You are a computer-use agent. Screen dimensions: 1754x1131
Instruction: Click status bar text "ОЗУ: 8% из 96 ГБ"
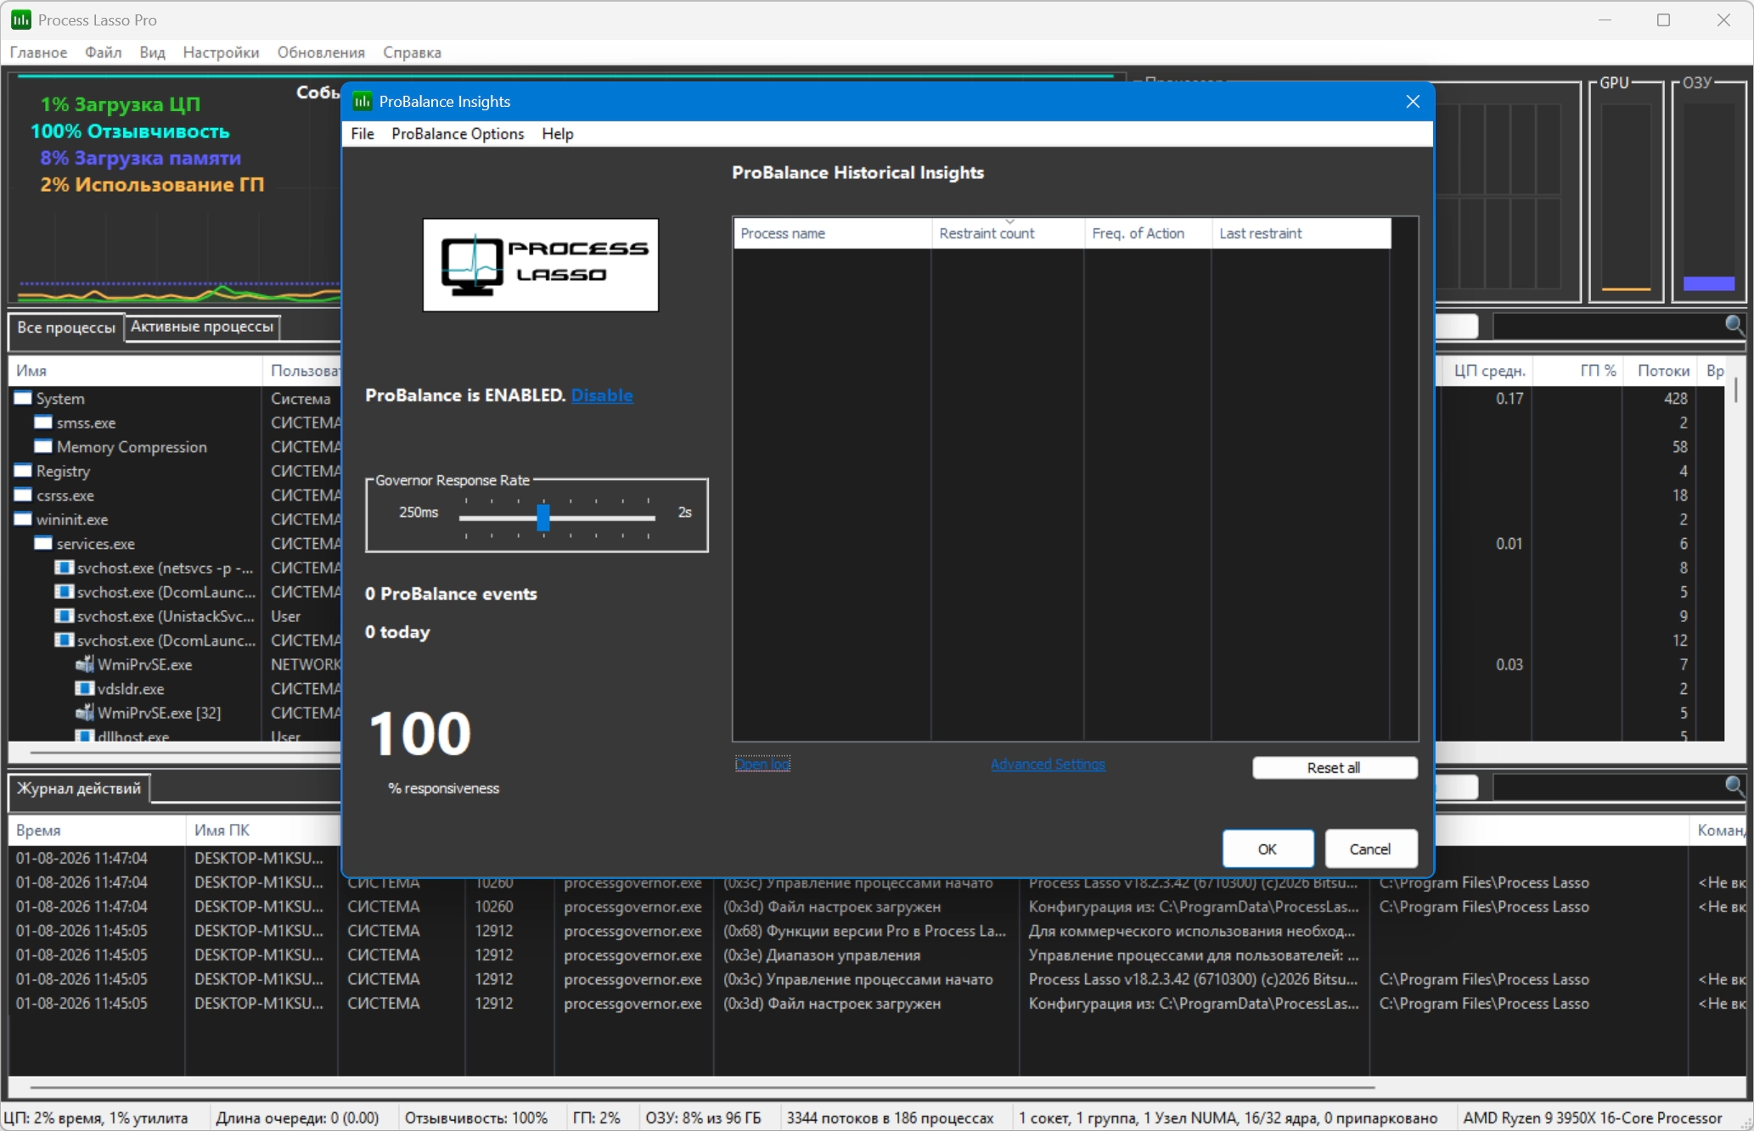703,1118
